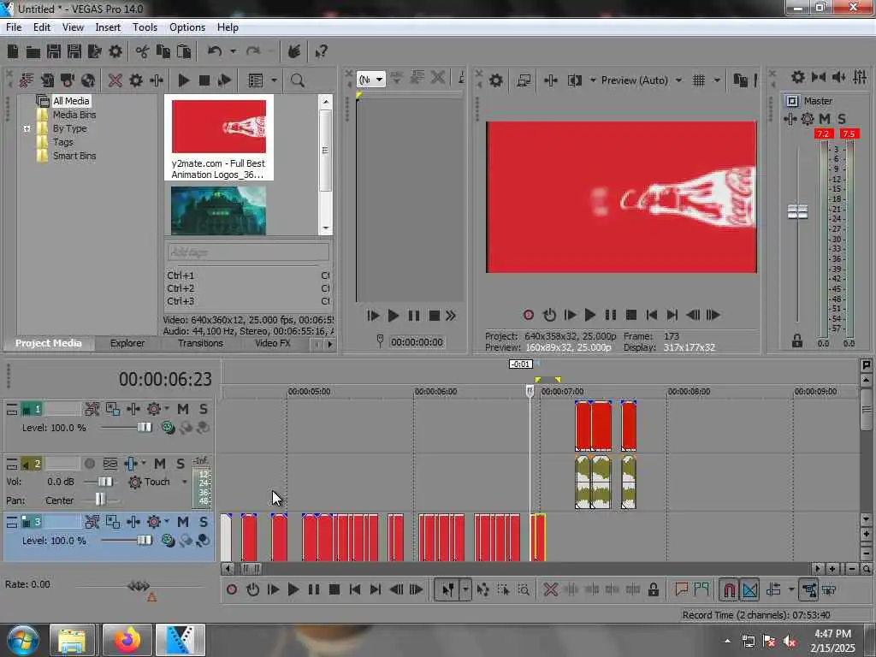The image size is (876, 657).
Task: Search media with the magnifier icon
Action: (297, 80)
